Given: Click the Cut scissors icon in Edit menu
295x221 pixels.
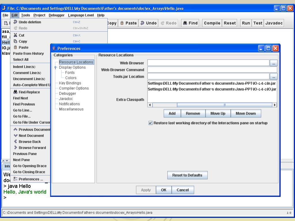Looking at the screenshot, I should click(16, 35).
